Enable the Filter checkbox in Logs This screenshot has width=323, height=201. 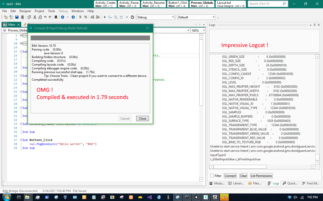(x=212, y=176)
